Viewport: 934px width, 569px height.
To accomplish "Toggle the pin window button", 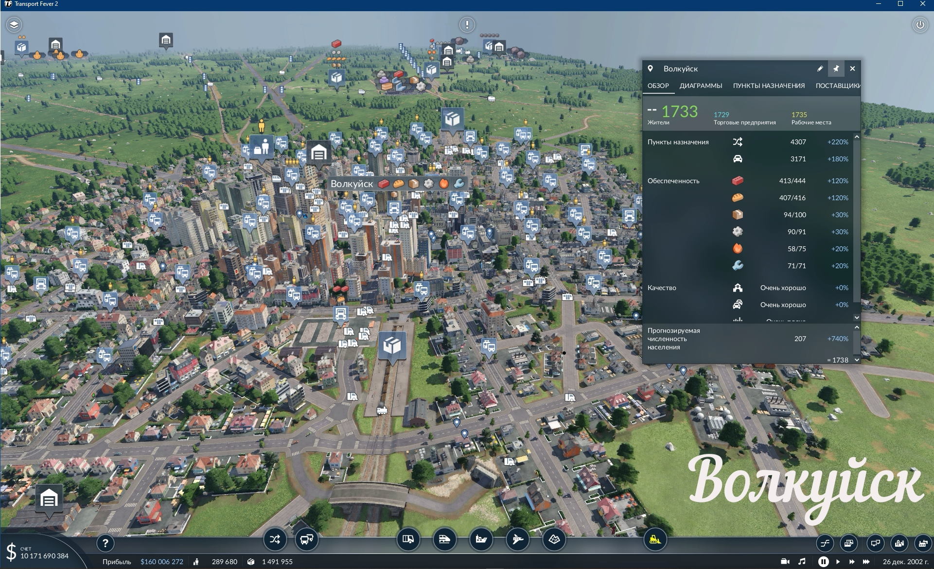I will [836, 69].
